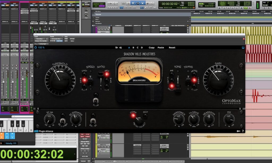Select the Pencil tool in Pro Tools toolbar

click(x=152, y=3)
